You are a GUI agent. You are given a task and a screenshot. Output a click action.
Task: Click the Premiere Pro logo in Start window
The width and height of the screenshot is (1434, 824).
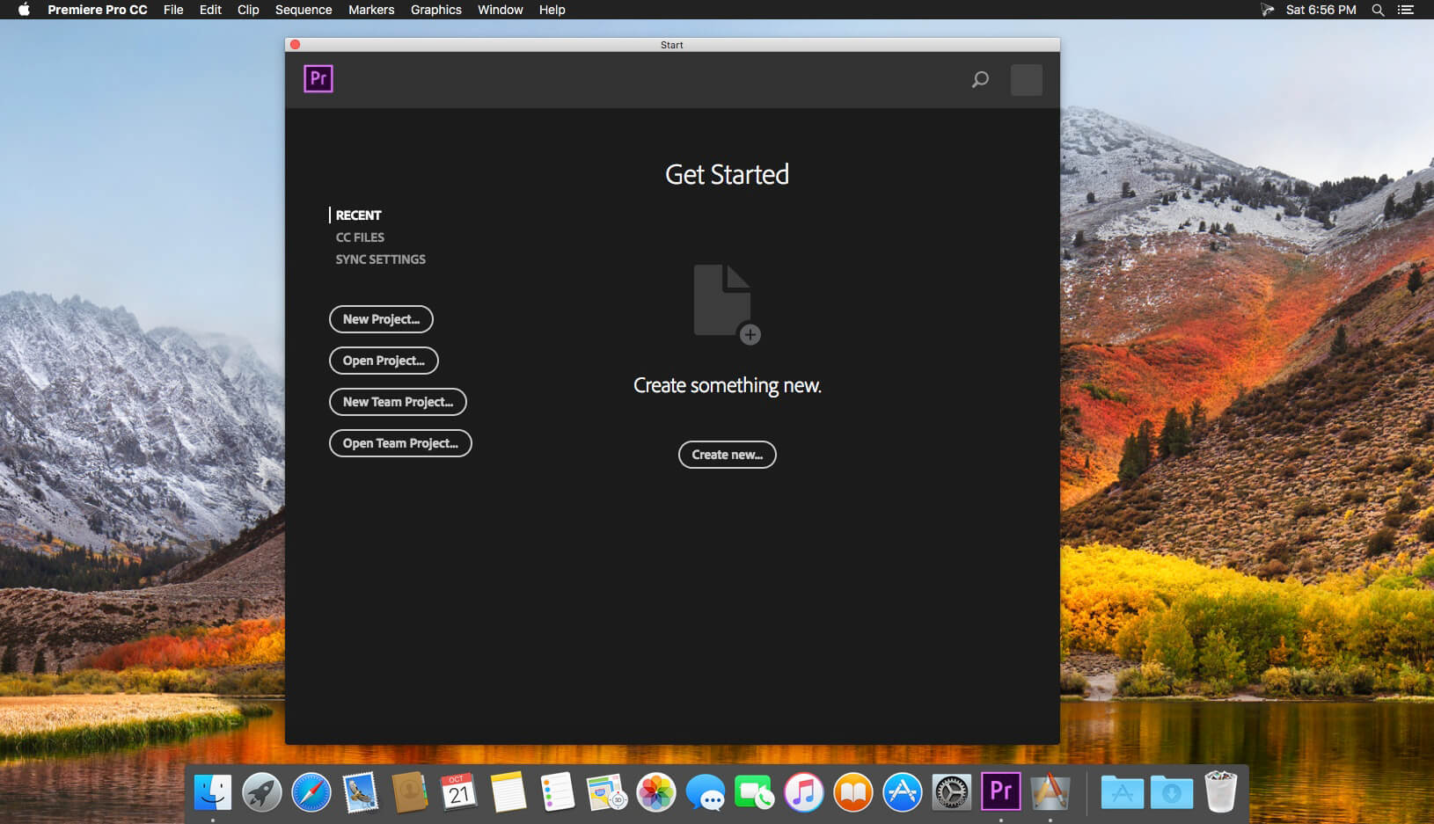(318, 78)
